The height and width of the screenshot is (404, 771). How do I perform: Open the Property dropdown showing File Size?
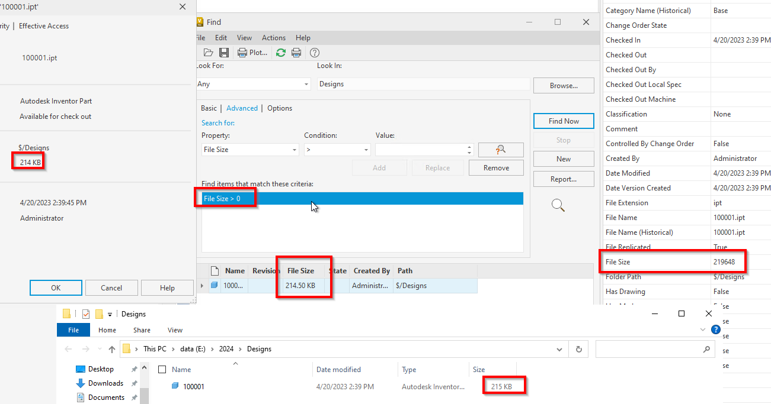(x=249, y=150)
